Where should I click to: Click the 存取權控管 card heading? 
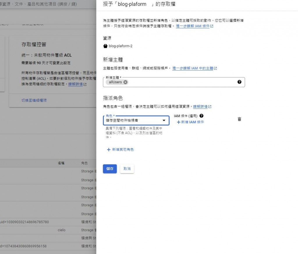coord(34,45)
